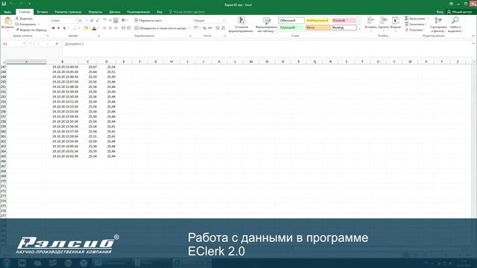Apply yellow fill color bucket
The height and width of the screenshot is (268, 477).
point(86,28)
